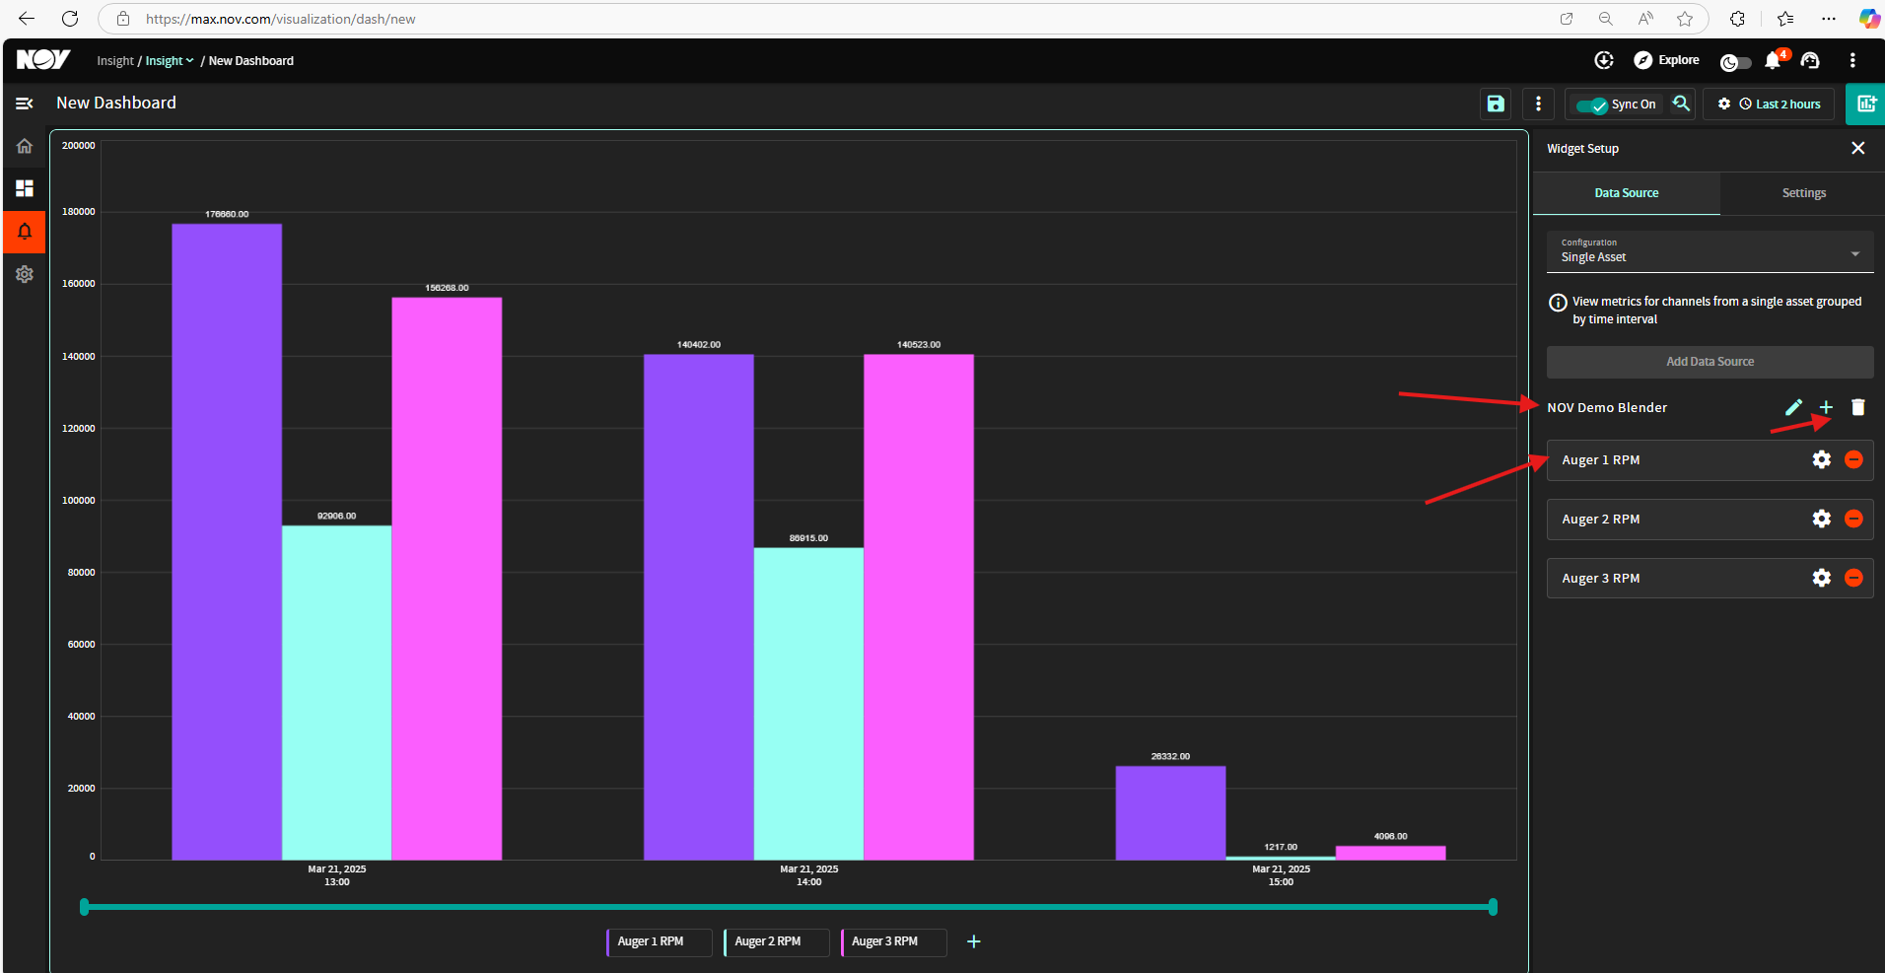Remove the Auger 3 RPM channel
The image size is (1885, 973).
(1853, 578)
